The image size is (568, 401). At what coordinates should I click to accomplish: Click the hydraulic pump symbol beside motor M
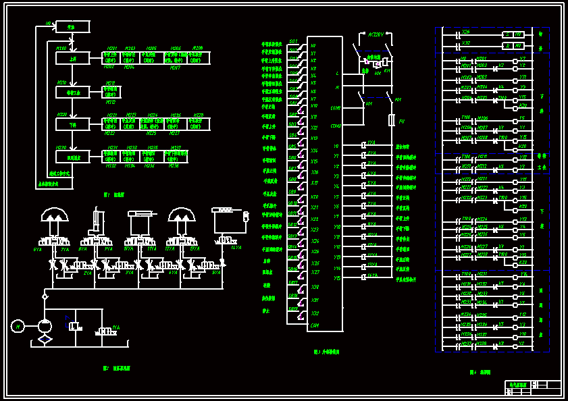45,326
